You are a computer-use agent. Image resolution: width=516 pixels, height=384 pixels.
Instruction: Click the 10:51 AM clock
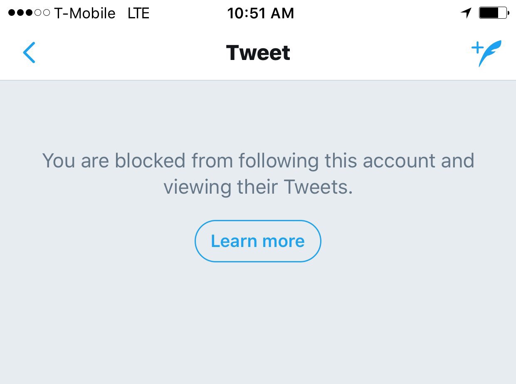(x=260, y=13)
